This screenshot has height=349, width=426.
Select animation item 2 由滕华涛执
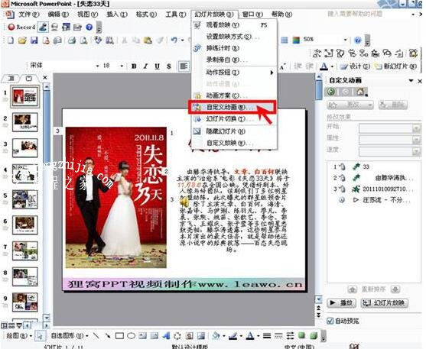(374, 178)
